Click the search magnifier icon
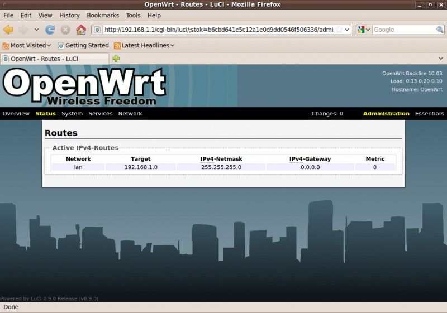 click(440, 30)
